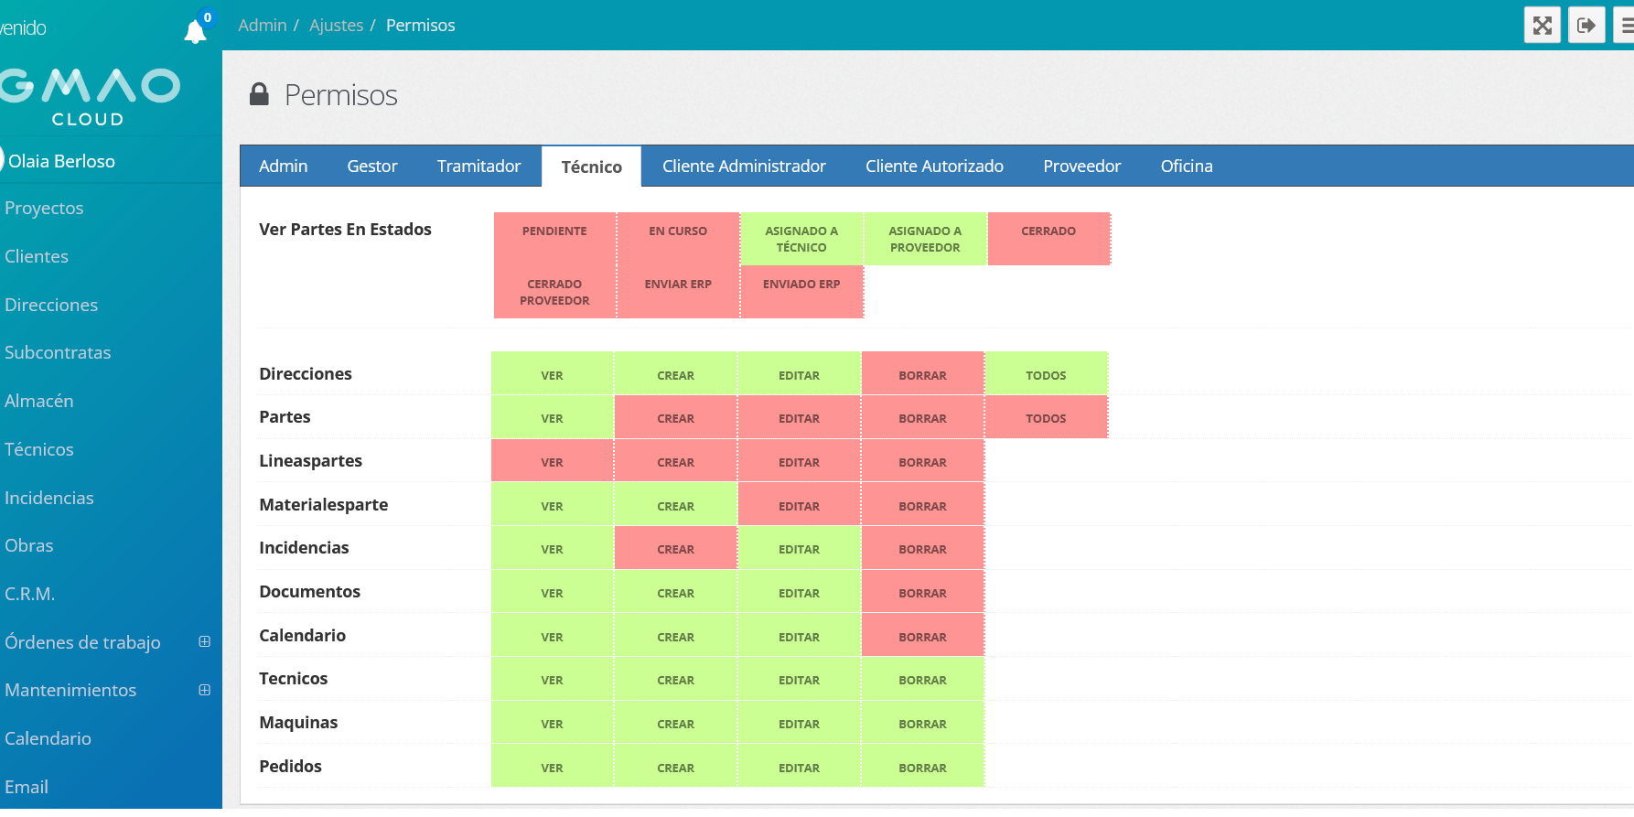Toggle EDITAR permission for Materialesparte
This screenshot has width=1634, height=817.
799,505
